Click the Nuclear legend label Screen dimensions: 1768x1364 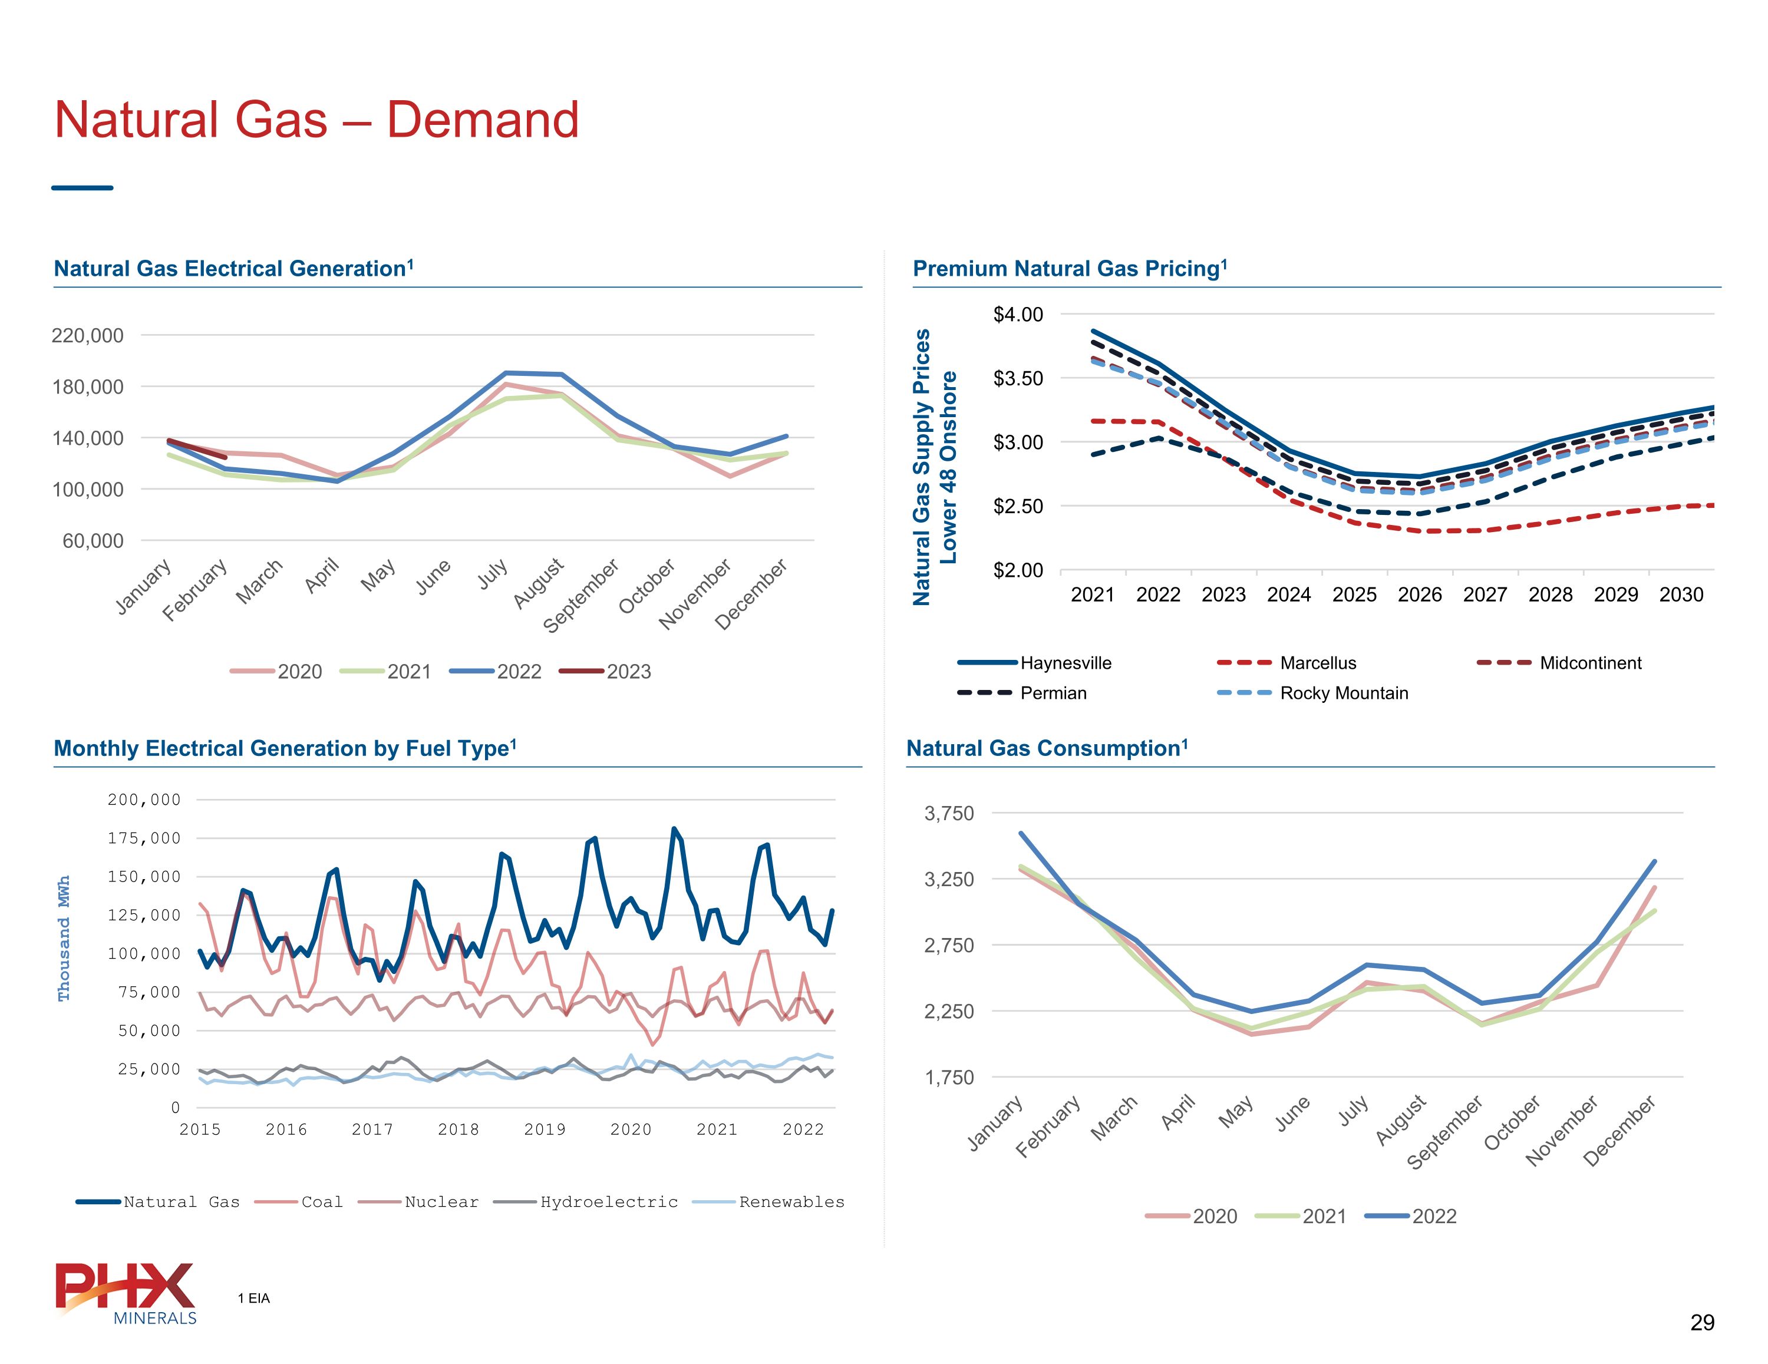(441, 1202)
